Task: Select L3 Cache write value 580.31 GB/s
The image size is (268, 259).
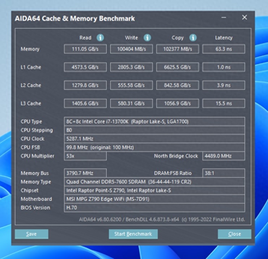Action: (x=131, y=103)
